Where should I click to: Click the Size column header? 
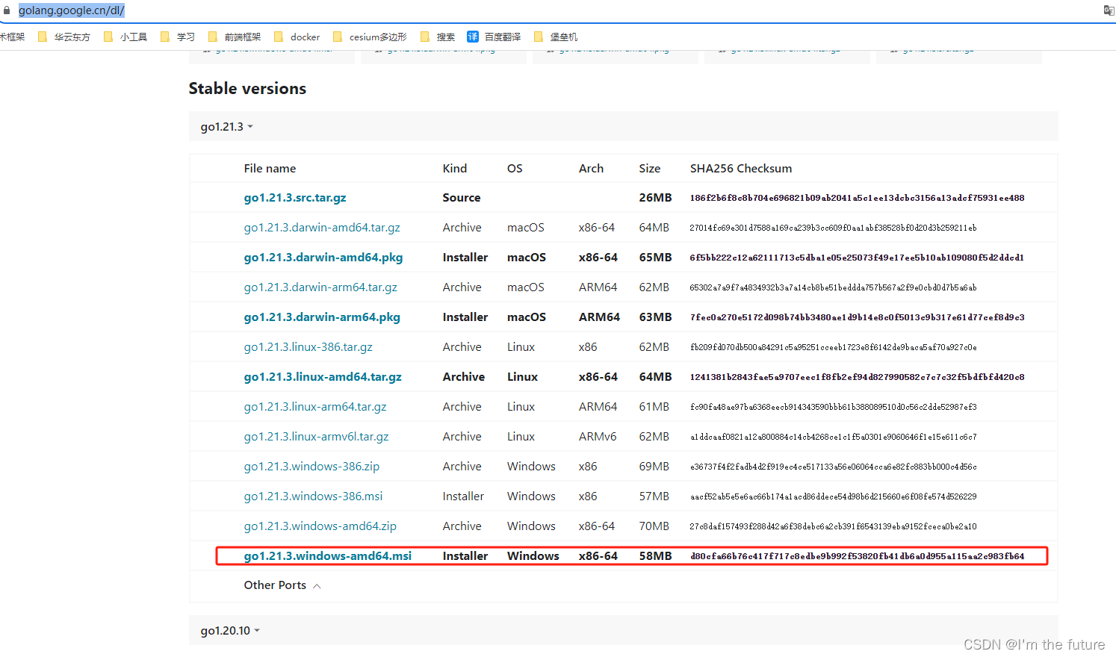(x=649, y=169)
